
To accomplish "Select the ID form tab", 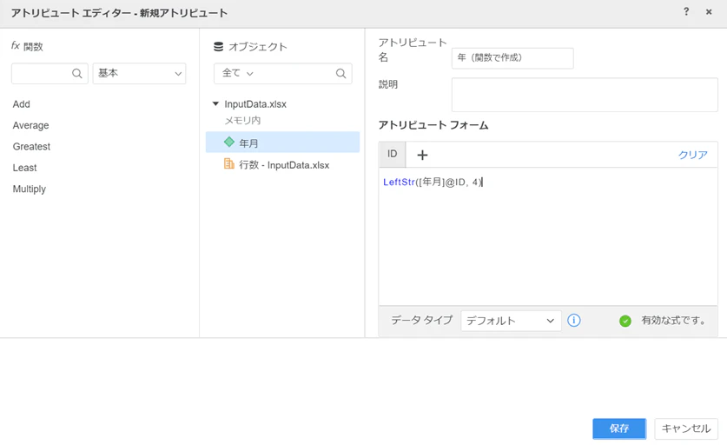I will [x=393, y=154].
